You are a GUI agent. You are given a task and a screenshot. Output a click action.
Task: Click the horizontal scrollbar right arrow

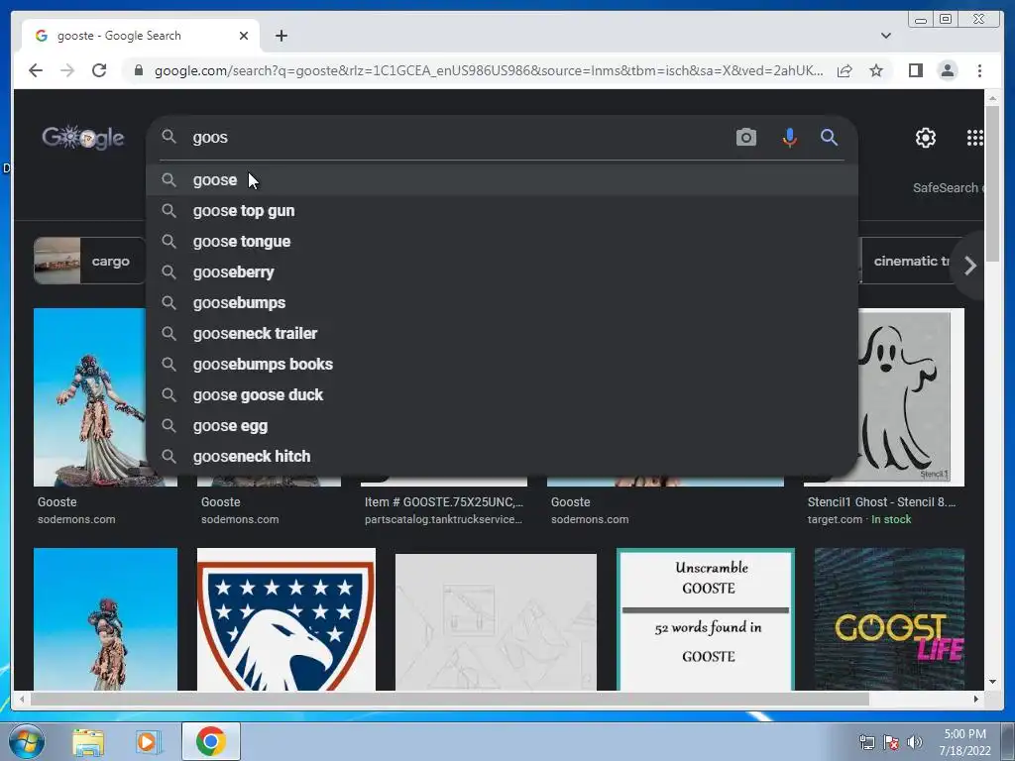pos(975,699)
